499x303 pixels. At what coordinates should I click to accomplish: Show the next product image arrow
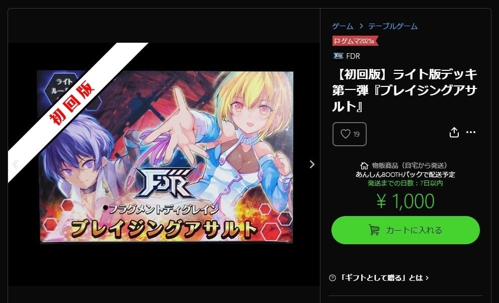tap(312, 164)
